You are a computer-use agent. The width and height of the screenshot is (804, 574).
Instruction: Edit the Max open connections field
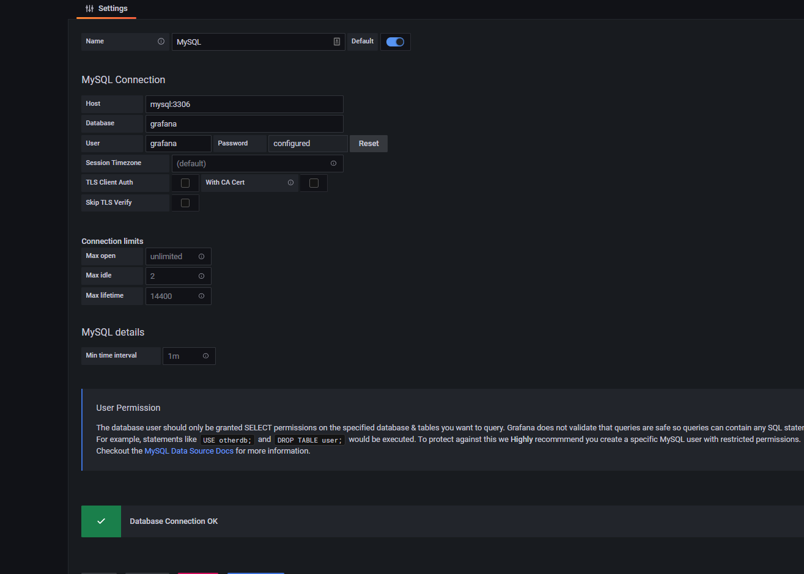point(179,256)
